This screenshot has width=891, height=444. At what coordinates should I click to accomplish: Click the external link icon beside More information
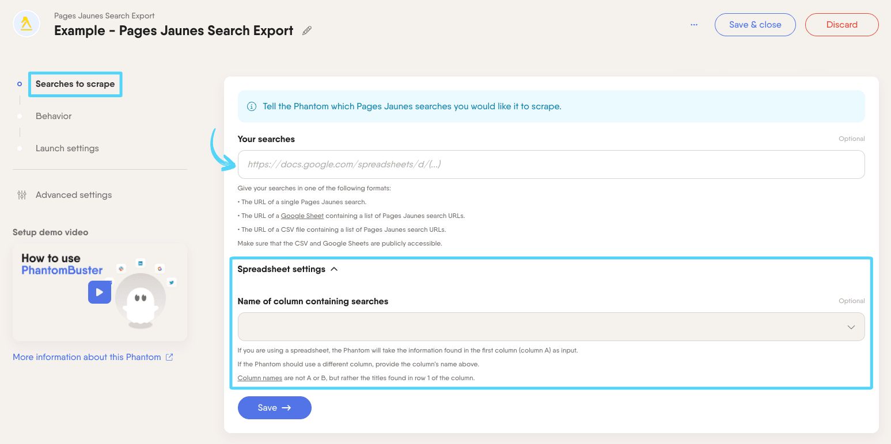(169, 357)
